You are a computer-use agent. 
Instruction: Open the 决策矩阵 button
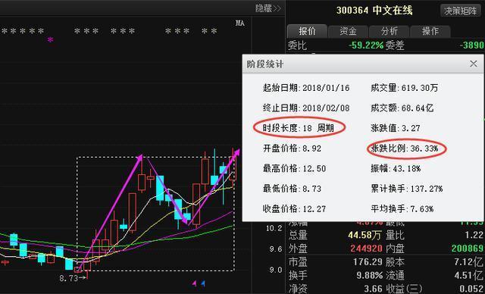[461, 11]
